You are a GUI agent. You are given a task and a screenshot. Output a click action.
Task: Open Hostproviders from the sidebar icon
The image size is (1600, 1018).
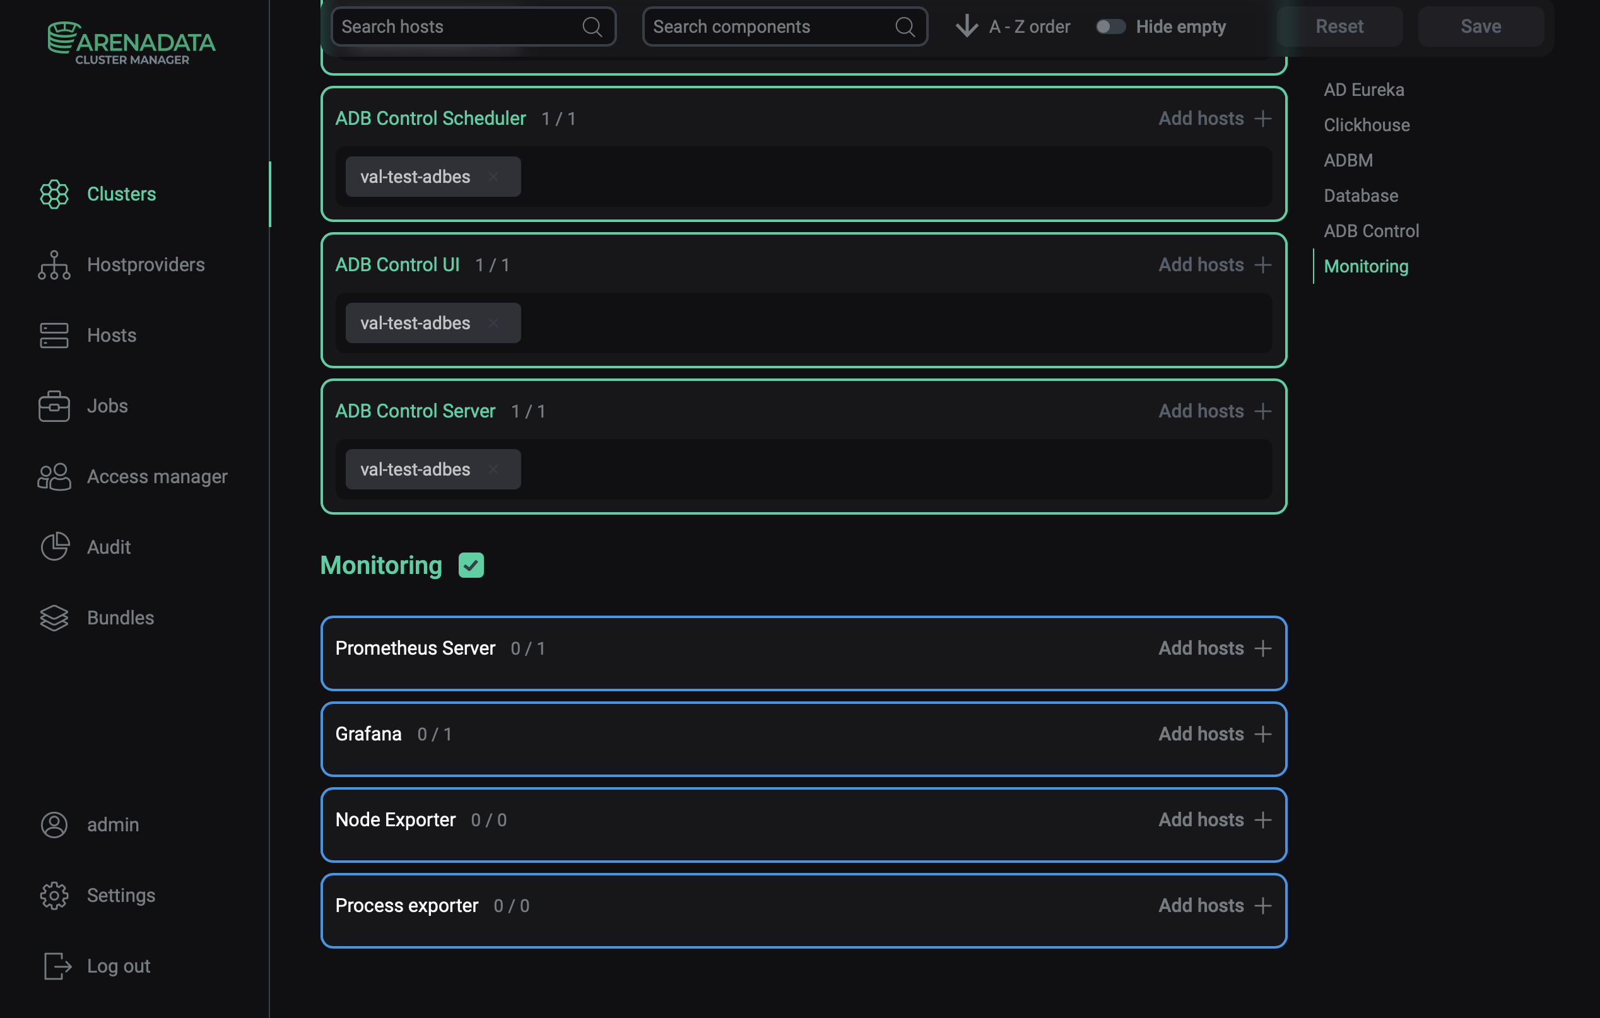(54, 264)
